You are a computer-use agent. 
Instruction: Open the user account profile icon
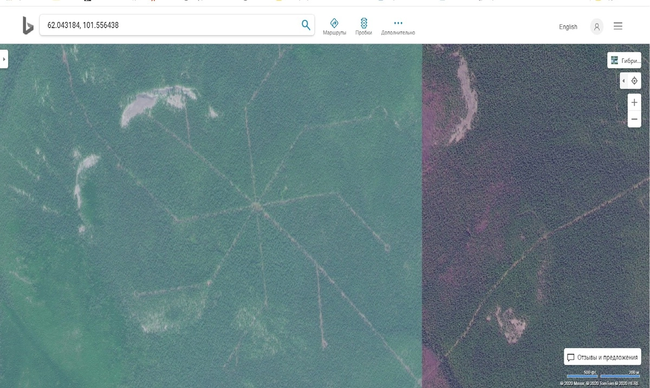(x=596, y=26)
